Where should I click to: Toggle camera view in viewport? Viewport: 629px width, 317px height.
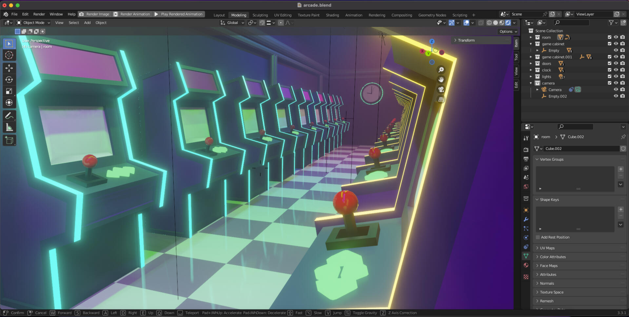pyautogui.click(x=441, y=90)
